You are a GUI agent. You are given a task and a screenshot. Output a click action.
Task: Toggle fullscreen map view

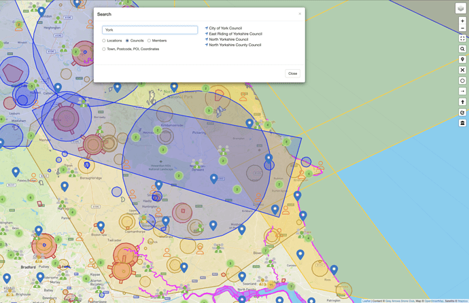pos(462,39)
